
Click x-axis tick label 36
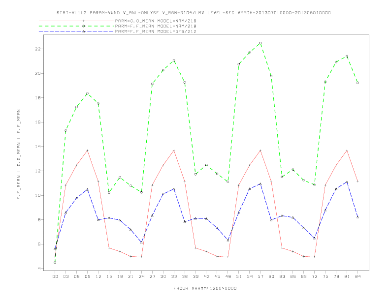click(x=185, y=276)
